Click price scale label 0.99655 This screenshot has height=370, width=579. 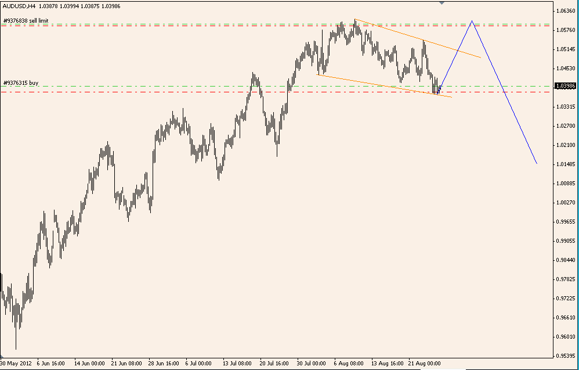(x=565, y=222)
